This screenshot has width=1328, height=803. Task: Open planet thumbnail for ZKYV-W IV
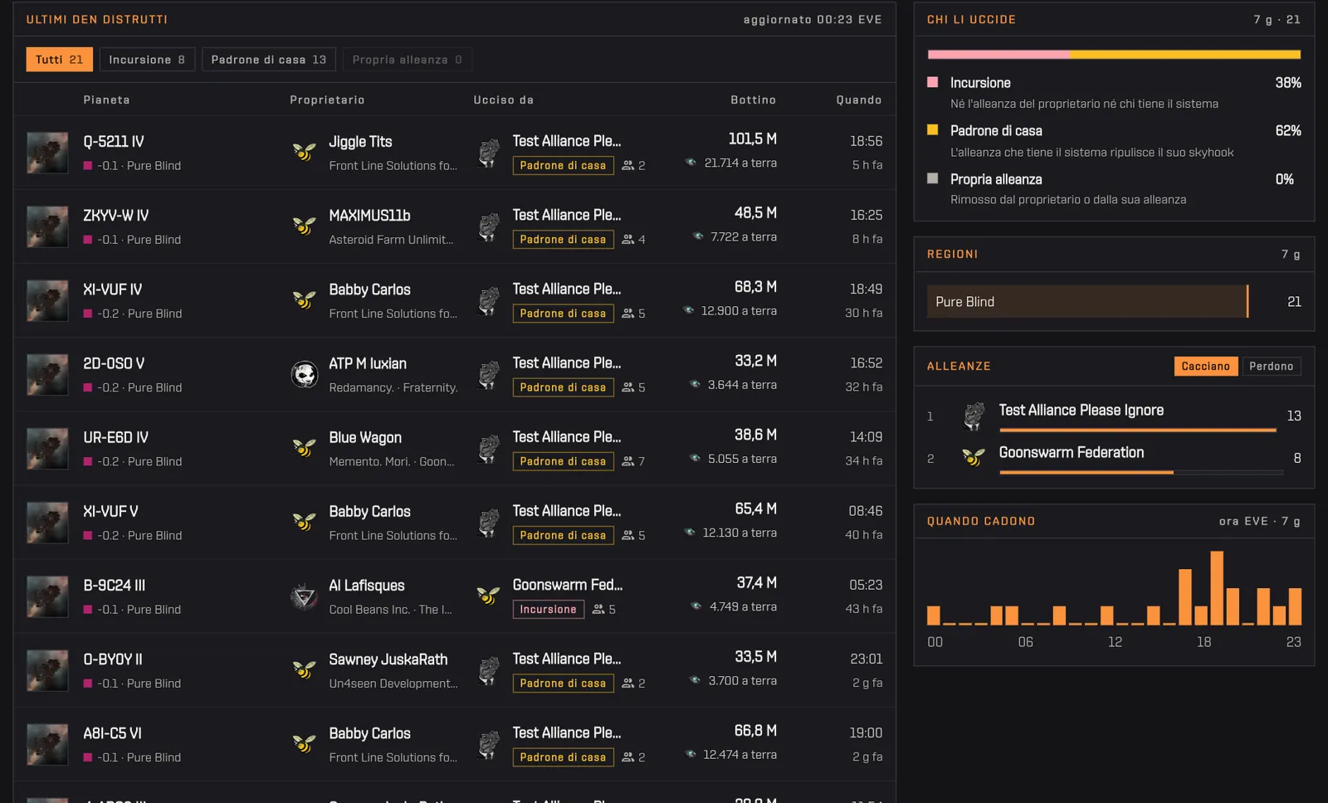click(x=47, y=227)
